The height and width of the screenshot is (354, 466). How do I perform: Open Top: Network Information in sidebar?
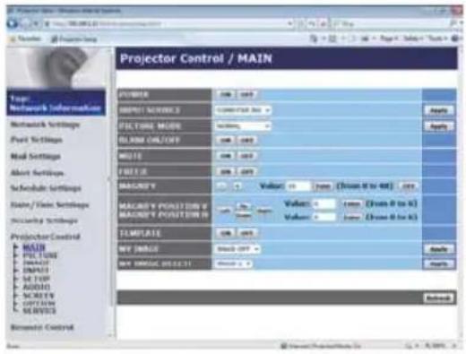(x=56, y=103)
